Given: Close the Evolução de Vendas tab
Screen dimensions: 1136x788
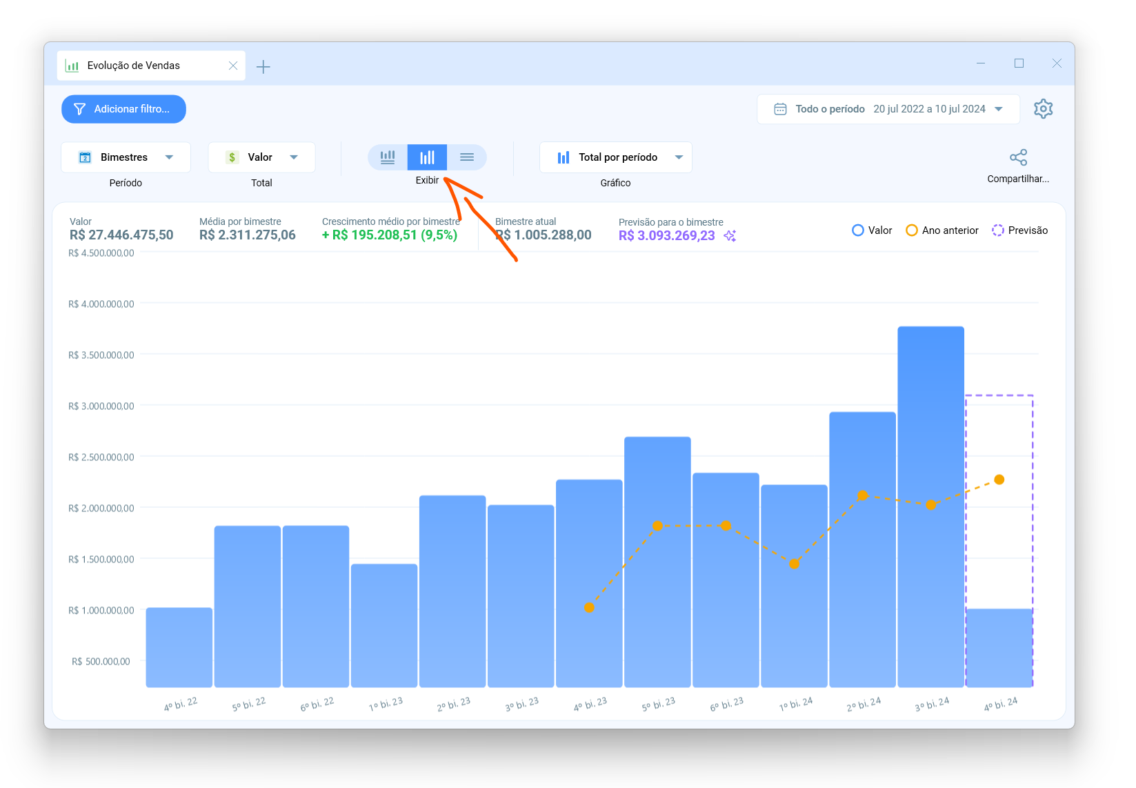Looking at the screenshot, I should pos(233,66).
